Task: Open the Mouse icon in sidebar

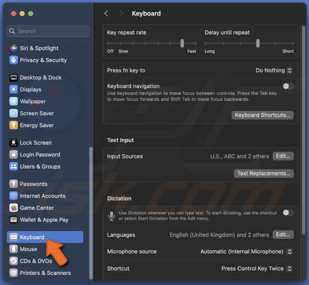Action: click(13, 249)
